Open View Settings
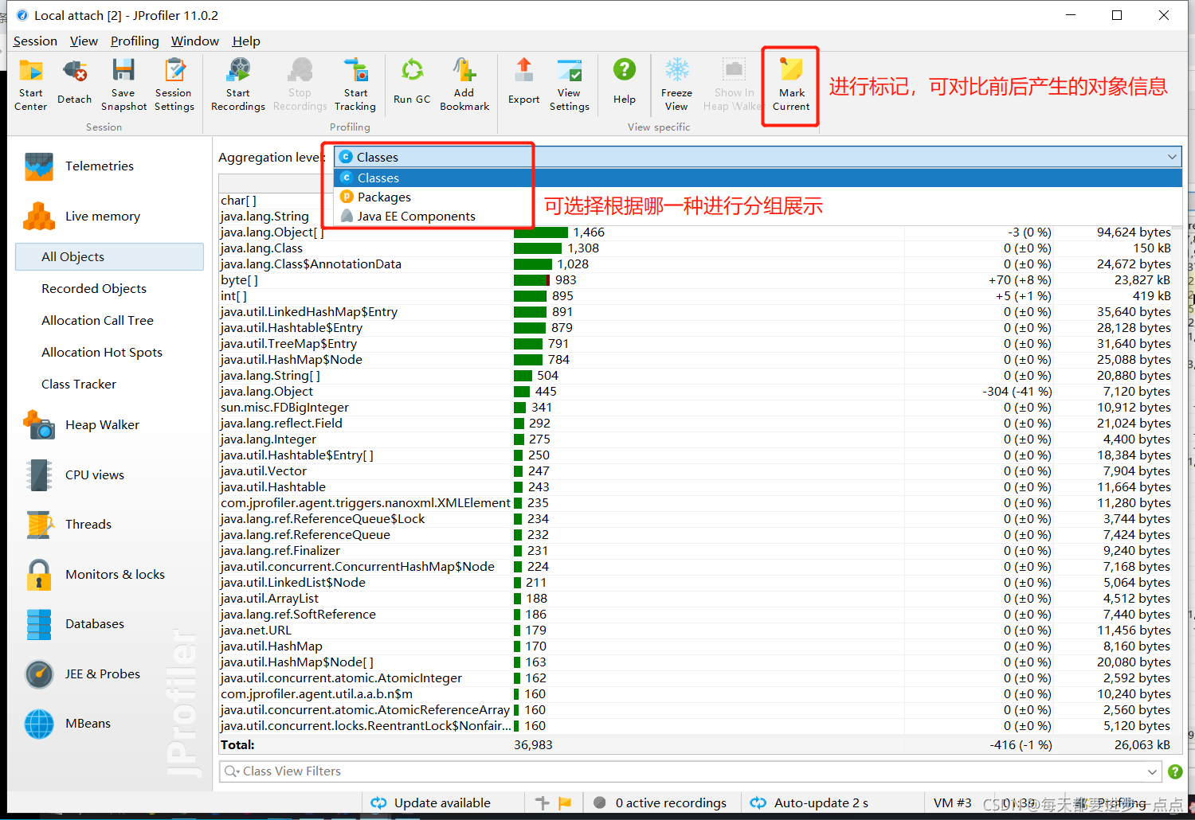The width and height of the screenshot is (1195, 820). tap(570, 85)
